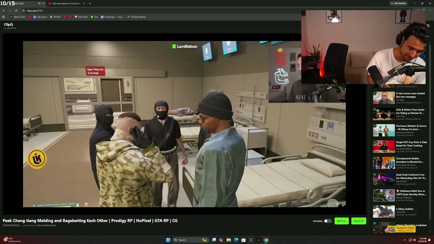Screen dimensions: 434x244
Task: Toggle the Autoplay switch
Action: [x=328, y=221]
